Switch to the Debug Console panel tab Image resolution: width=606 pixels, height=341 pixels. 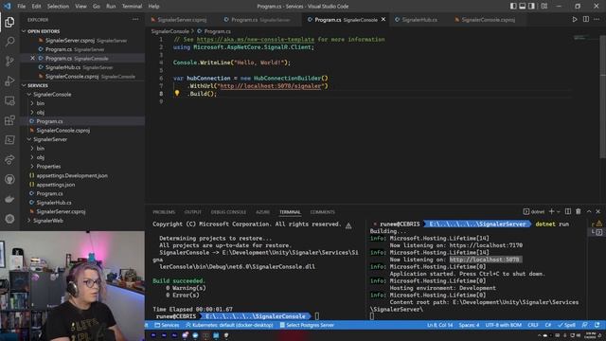[x=228, y=212]
